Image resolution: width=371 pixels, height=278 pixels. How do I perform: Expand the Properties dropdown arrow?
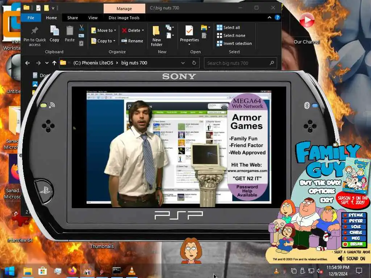[189, 45]
